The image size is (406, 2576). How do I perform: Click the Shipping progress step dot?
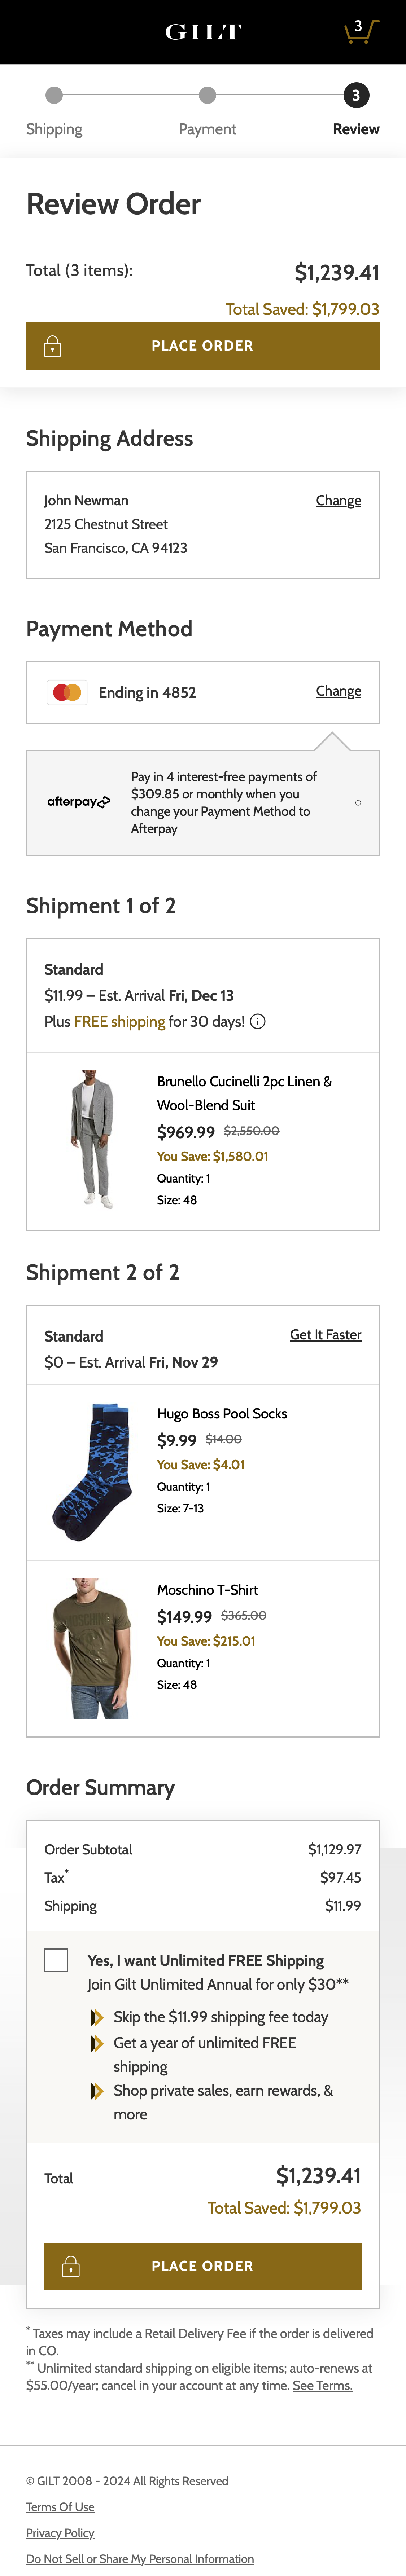(54, 95)
